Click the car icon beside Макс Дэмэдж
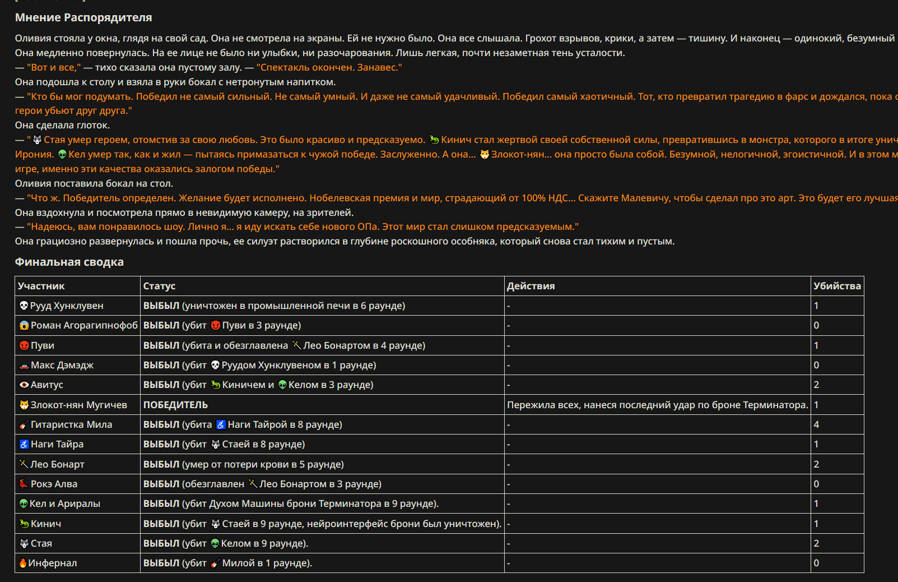 click(x=24, y=365)
